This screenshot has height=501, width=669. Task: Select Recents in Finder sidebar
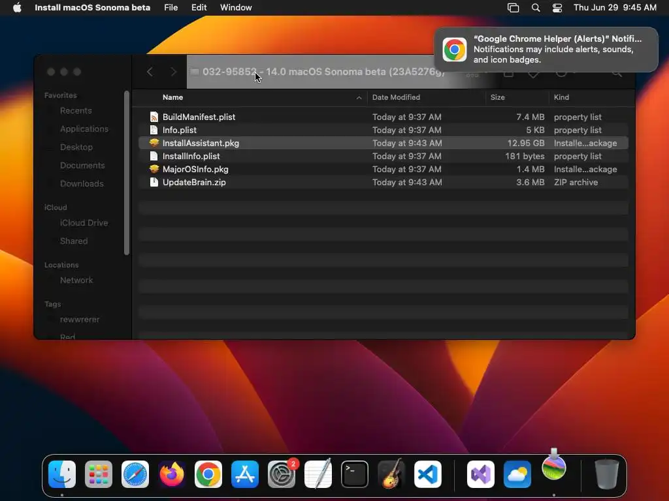(76, 110)
